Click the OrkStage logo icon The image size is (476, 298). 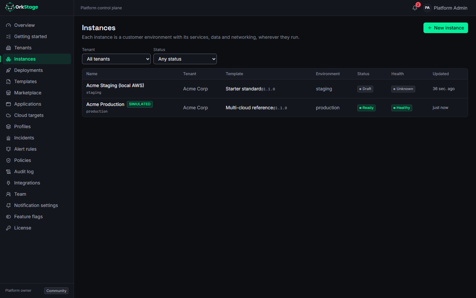(x=10, y=7)
